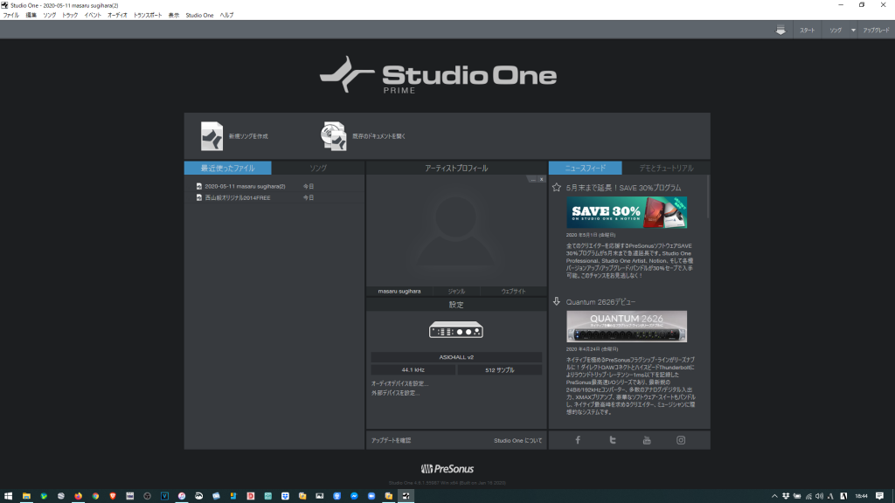
Task: Open the QUANTUM 2626 news banner
Action: (x=627, y=327)
